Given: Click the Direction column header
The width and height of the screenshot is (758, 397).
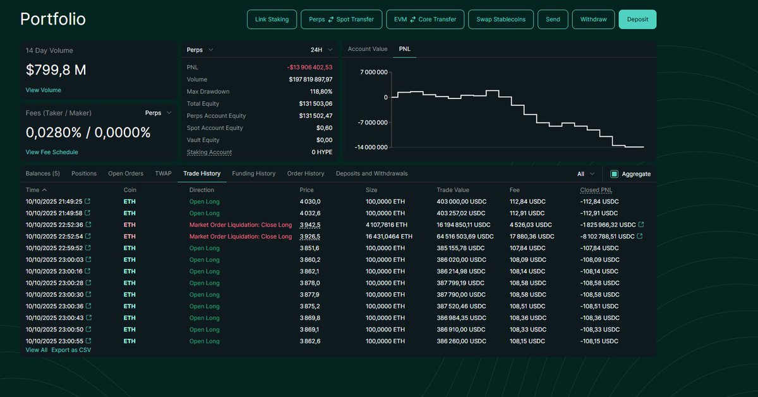Looking at the screenshot, I should 202,190.
